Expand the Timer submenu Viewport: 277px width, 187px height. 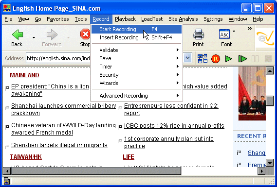tap(137, 67)
